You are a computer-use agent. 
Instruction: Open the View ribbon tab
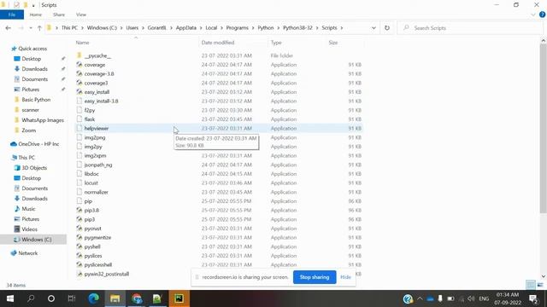(81, 14)
